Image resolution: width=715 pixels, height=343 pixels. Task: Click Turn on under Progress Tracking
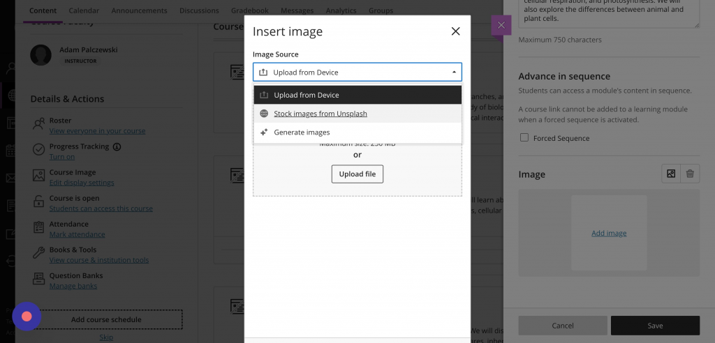(62, 157)
